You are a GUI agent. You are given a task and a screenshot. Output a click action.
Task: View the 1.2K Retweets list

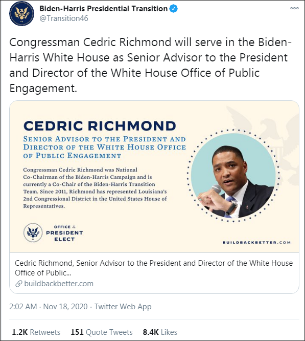coord(36,332)
